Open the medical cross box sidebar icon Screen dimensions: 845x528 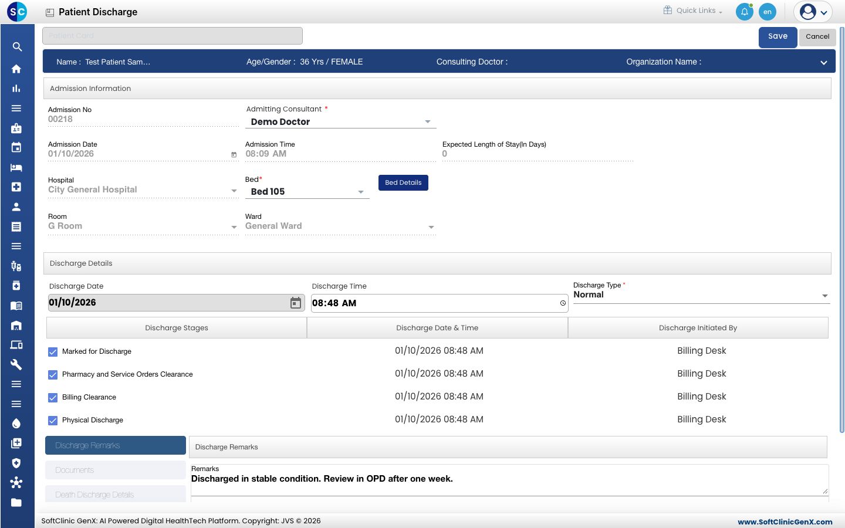click(x=16, y=187)
